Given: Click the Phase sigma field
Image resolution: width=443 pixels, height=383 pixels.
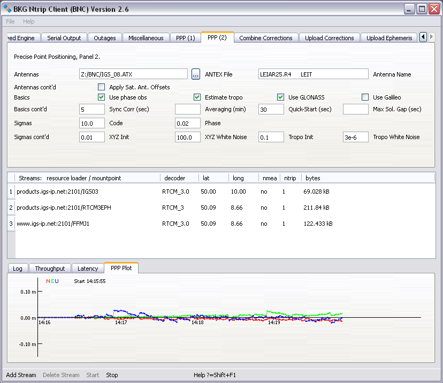Looking at the screenshot, I should [x=188, y=123].
